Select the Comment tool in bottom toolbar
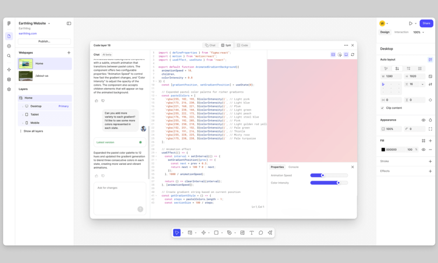The image size is (438, 263). pos(261,233)
